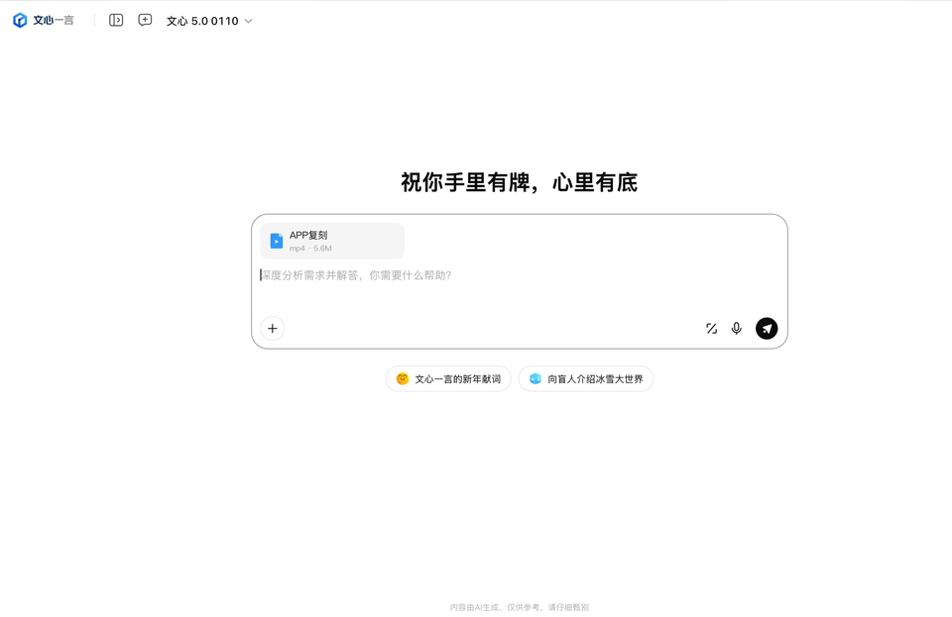Open the attachment plus icon

point(272,328)
